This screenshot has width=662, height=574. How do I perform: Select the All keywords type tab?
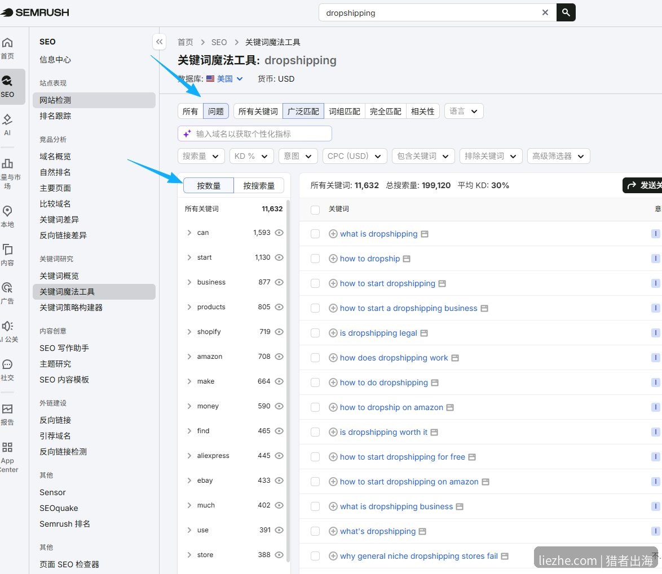[191, 112]
